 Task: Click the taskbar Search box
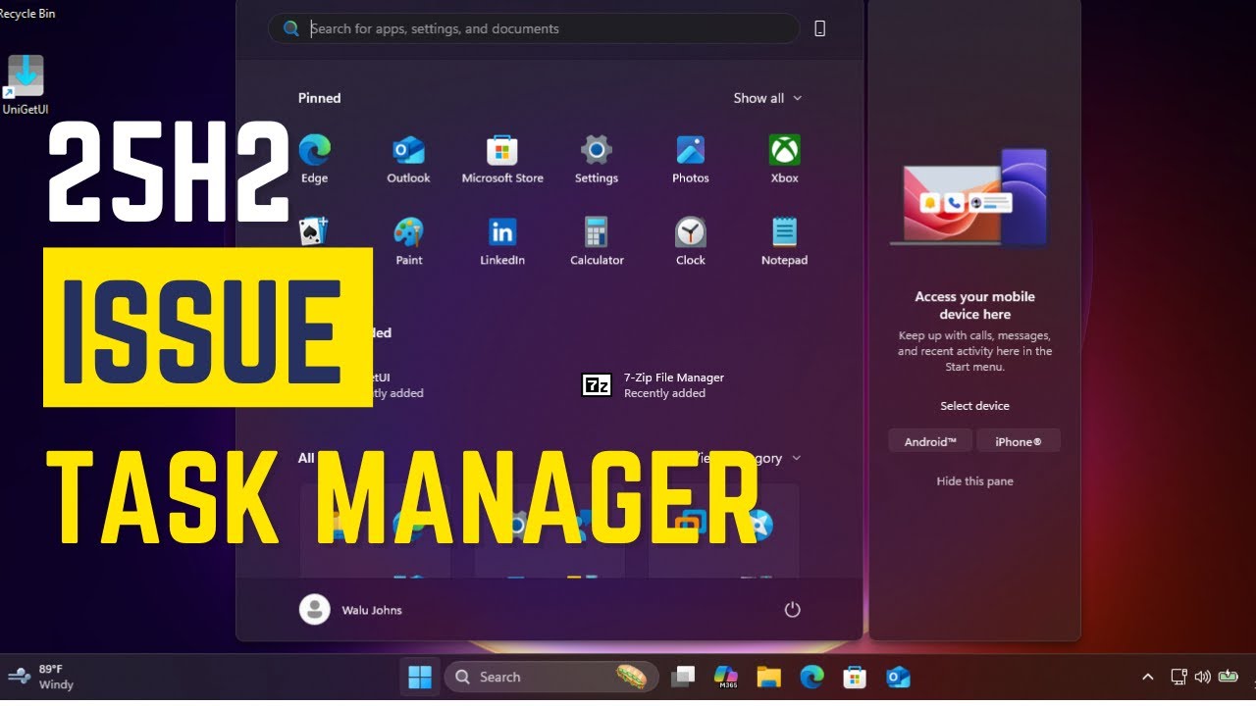click(551, 677)
